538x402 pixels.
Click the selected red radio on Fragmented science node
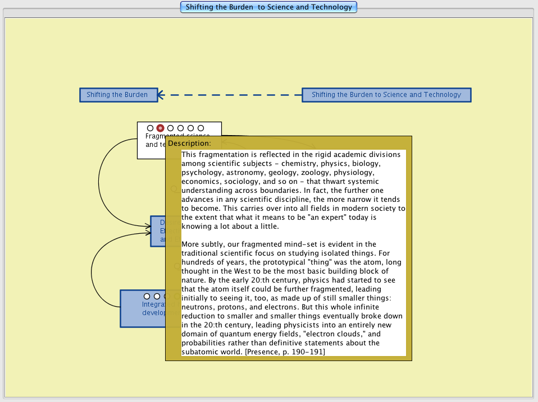[160, 128]
